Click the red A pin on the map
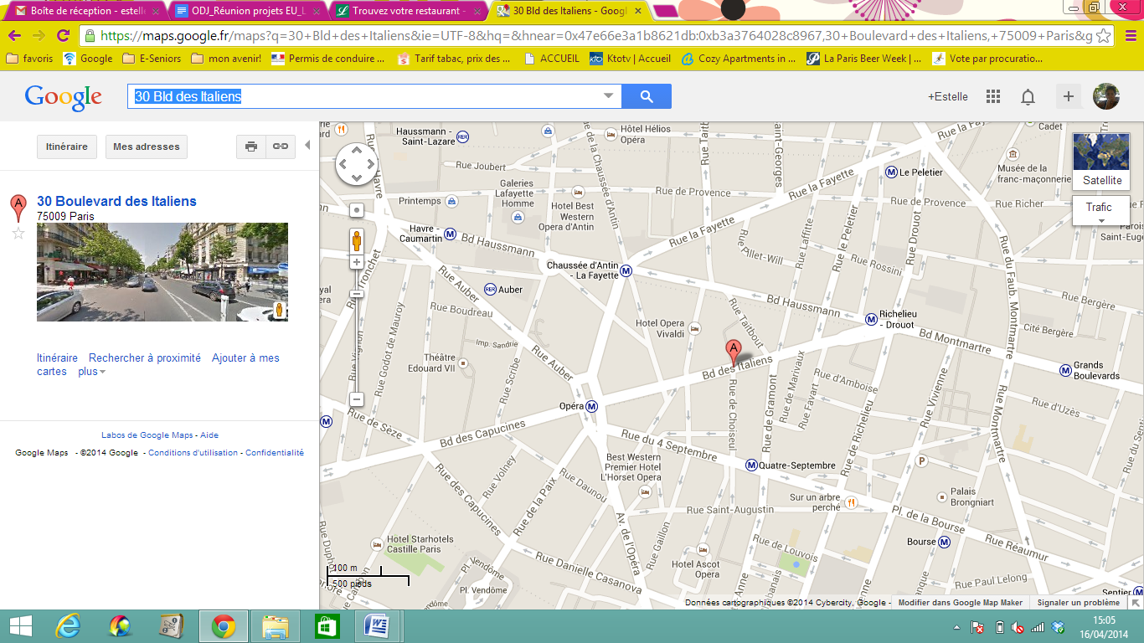The height and width of the screenshot is (643, 1144). [x=734, y=353]
